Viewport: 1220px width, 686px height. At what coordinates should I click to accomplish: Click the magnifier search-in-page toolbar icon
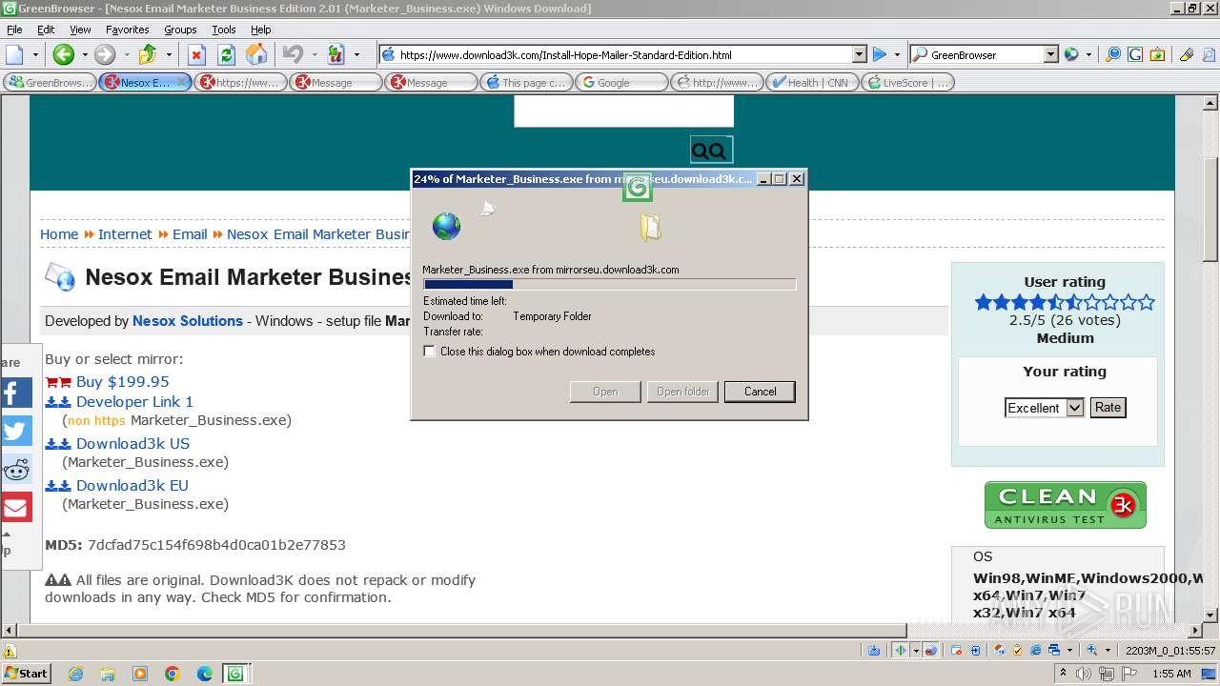pyautogui.click(x=1112, y=54)
